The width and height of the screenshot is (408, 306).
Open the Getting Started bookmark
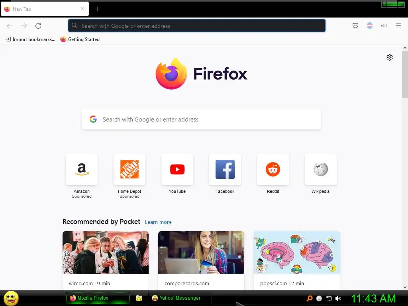tap(80, 39)
